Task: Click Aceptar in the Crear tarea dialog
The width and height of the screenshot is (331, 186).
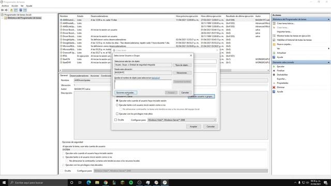Action: (x=193, y=127)
